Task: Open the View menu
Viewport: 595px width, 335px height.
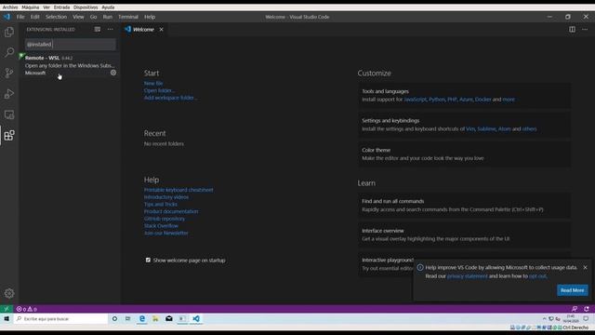Action: click(78, 17)
